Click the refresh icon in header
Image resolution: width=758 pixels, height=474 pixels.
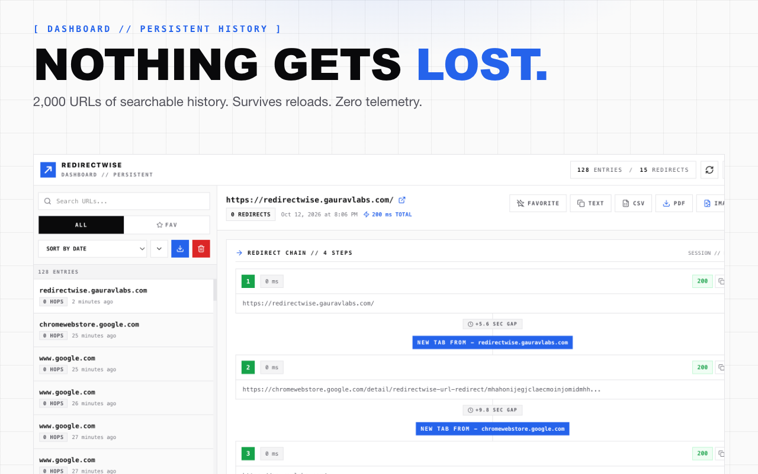[x=709, y=170]
